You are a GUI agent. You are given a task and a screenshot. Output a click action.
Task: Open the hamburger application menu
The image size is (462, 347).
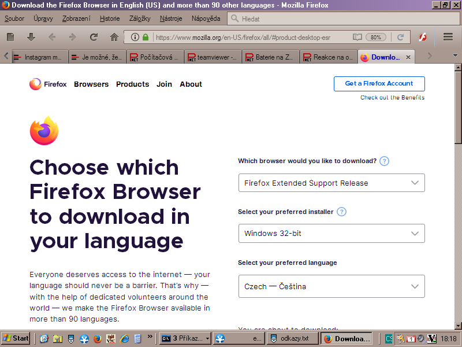coord(448,37)
